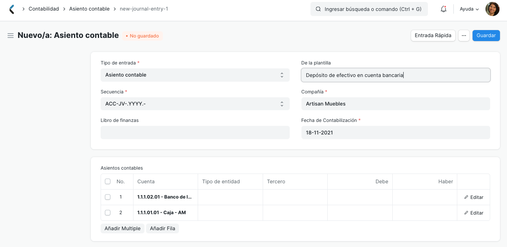The width and height of the screenshot is (507, 247).
Task: Toggle the sidebar hamburger icon
Action: click(x=11, y=36)
